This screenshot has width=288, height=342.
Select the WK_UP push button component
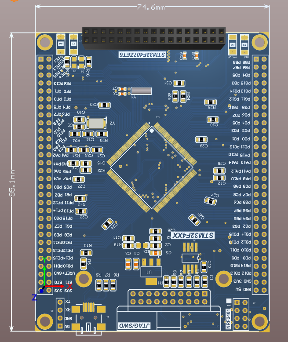coord(233,45)
